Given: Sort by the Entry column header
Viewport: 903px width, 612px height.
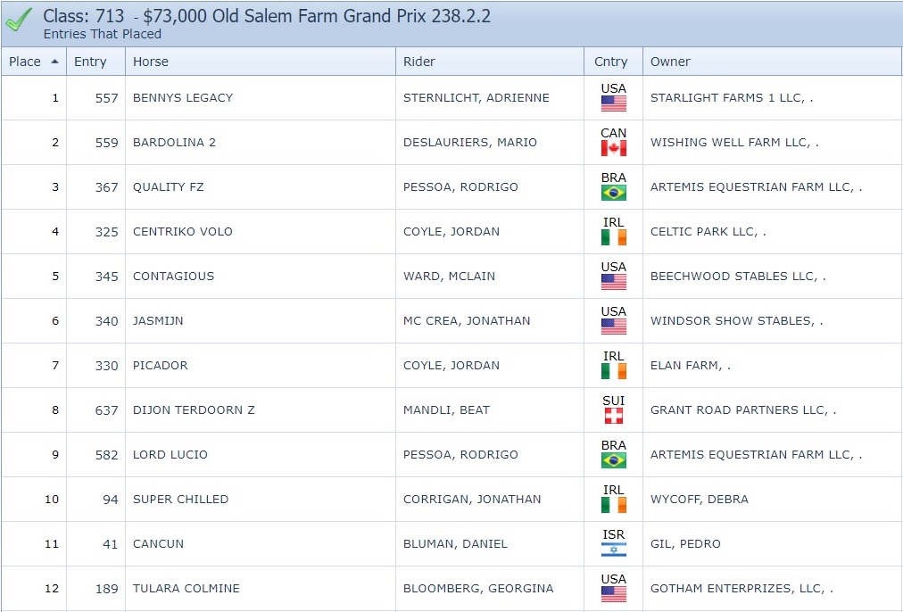Looking at the screenshot, I should point(90,62).
